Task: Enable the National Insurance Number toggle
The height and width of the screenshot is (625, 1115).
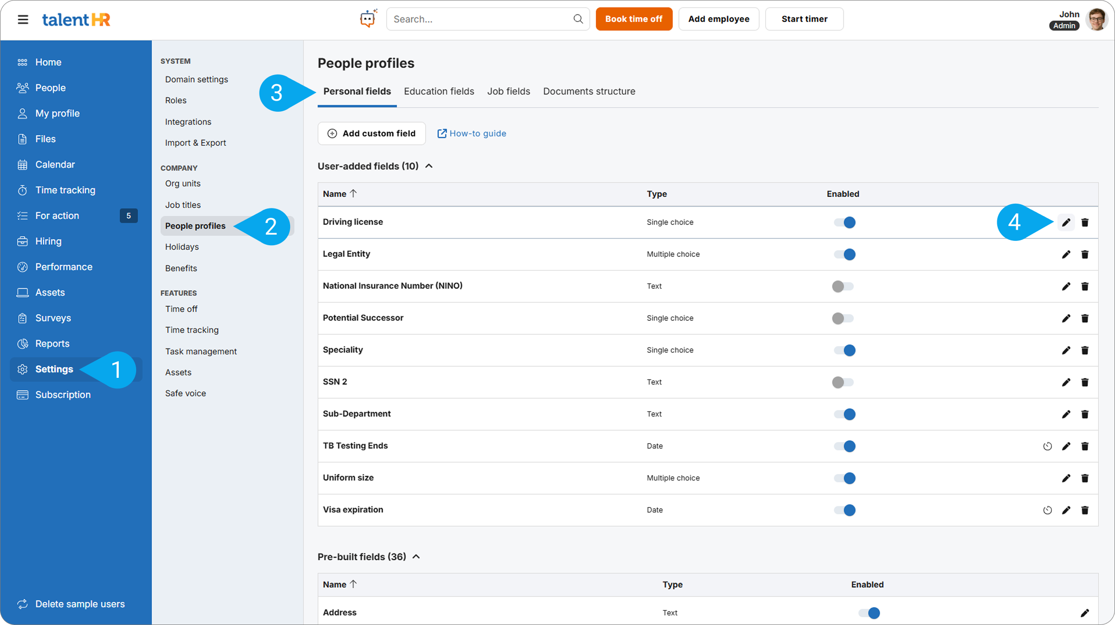Action: click(843, 286)
